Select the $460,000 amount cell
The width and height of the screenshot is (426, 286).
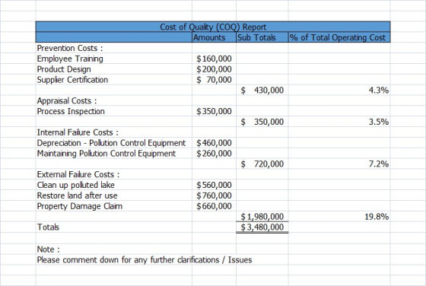tap(214, 143)
